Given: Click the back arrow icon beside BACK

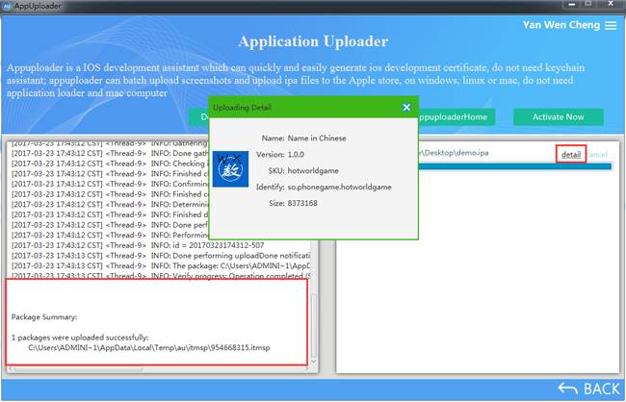Looking at the screenshot, I should tap(567, 389).
